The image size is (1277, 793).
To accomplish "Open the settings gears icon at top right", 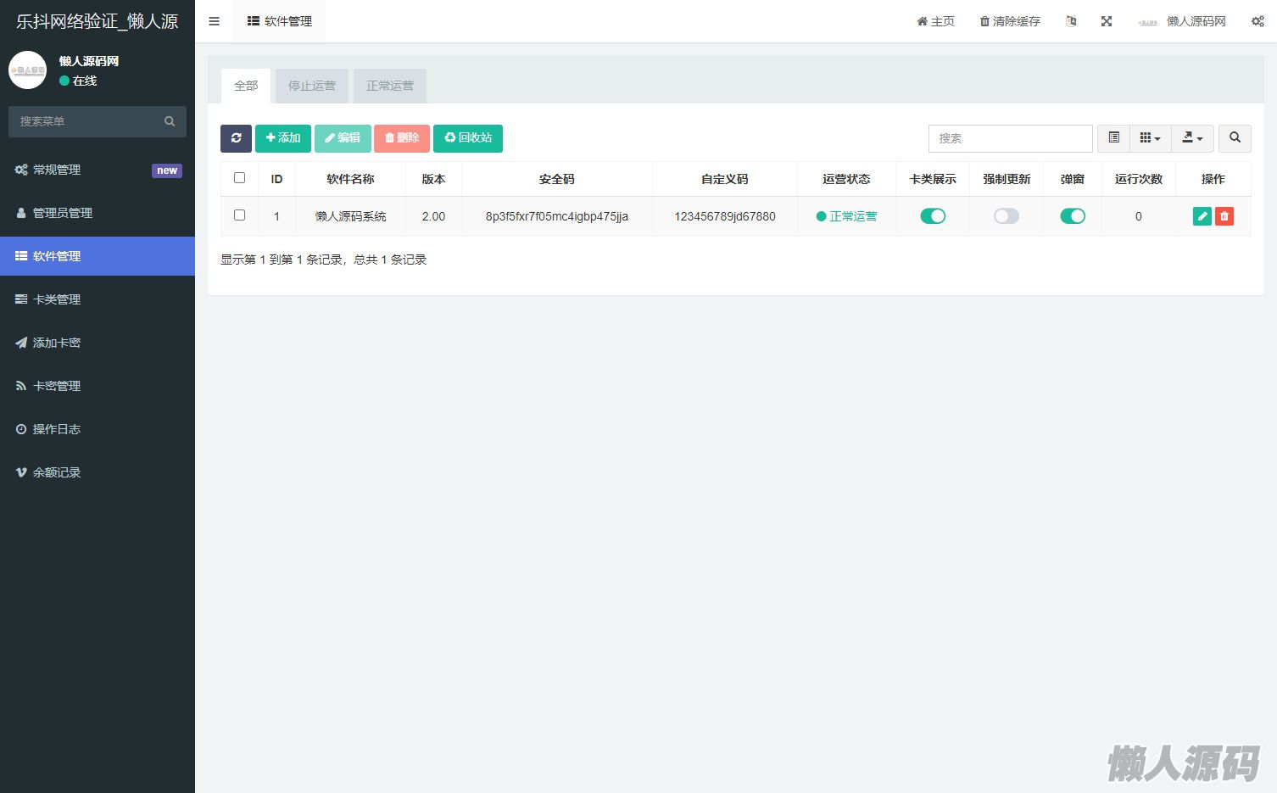I will tap(1257, 21).
